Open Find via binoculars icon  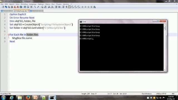click(42, 7)
